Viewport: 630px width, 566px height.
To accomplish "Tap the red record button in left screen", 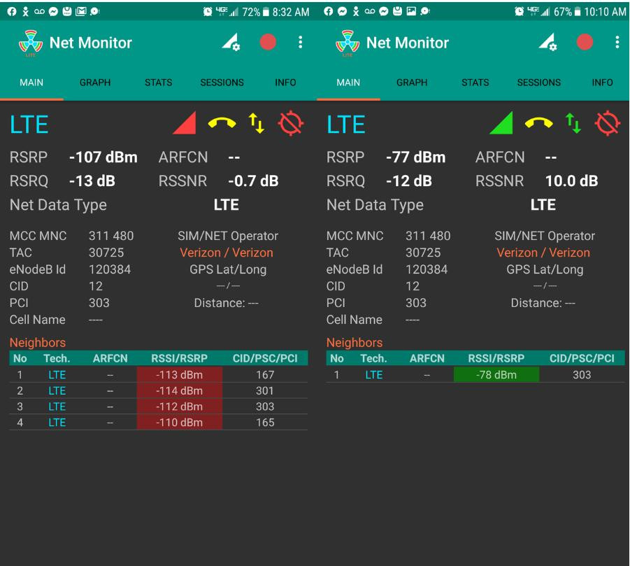I will tap(268, 42).
